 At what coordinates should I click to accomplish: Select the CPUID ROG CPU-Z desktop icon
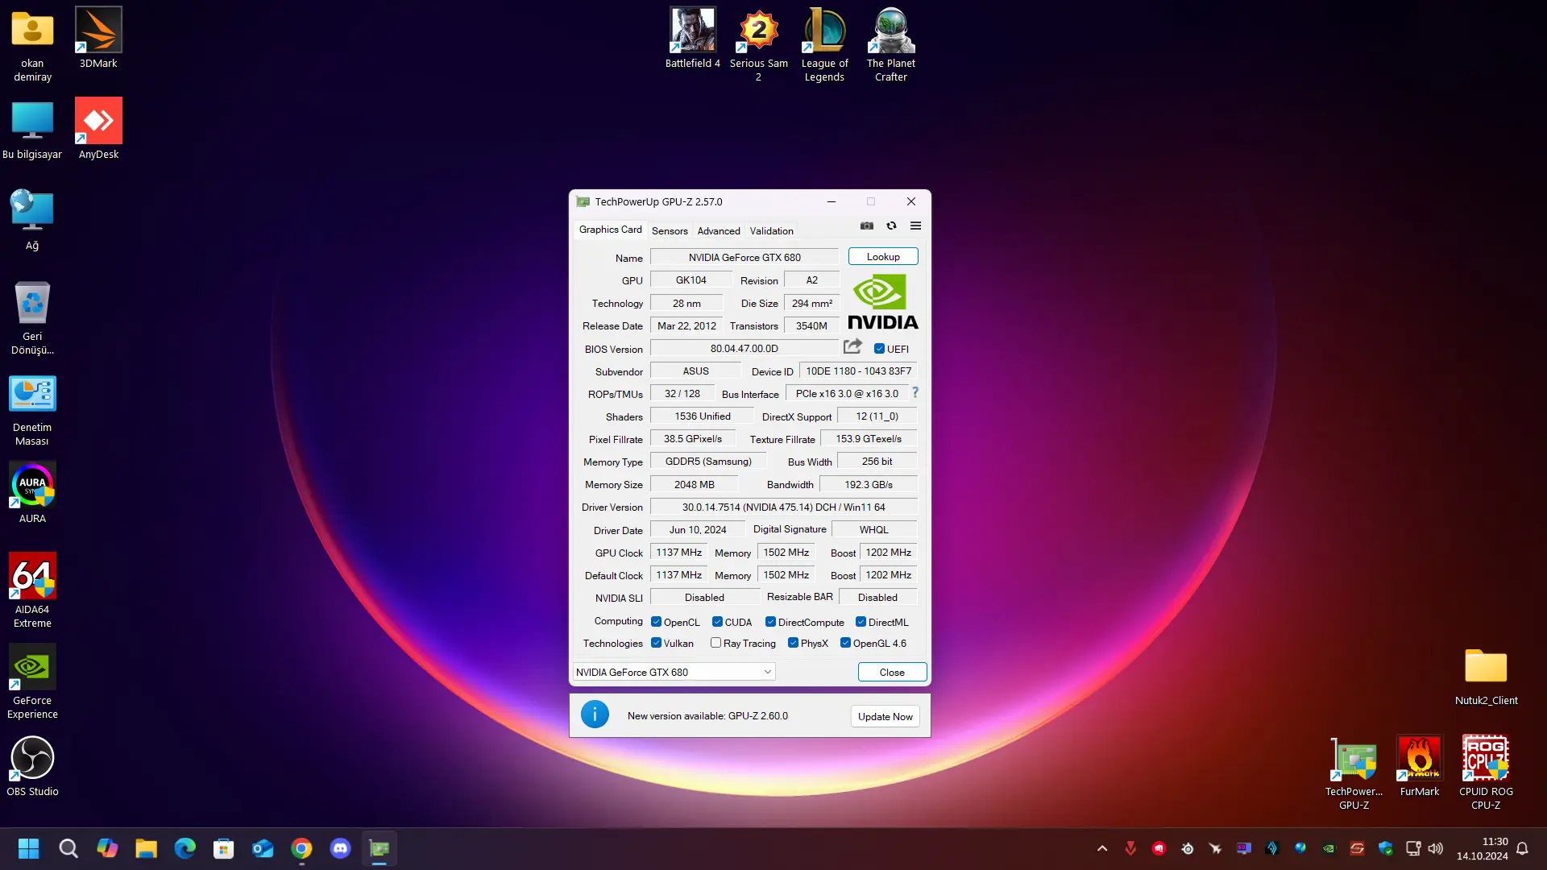tap(1486, 773)
